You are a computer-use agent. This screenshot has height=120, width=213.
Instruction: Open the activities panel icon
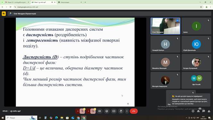click(x=209, y=111)
